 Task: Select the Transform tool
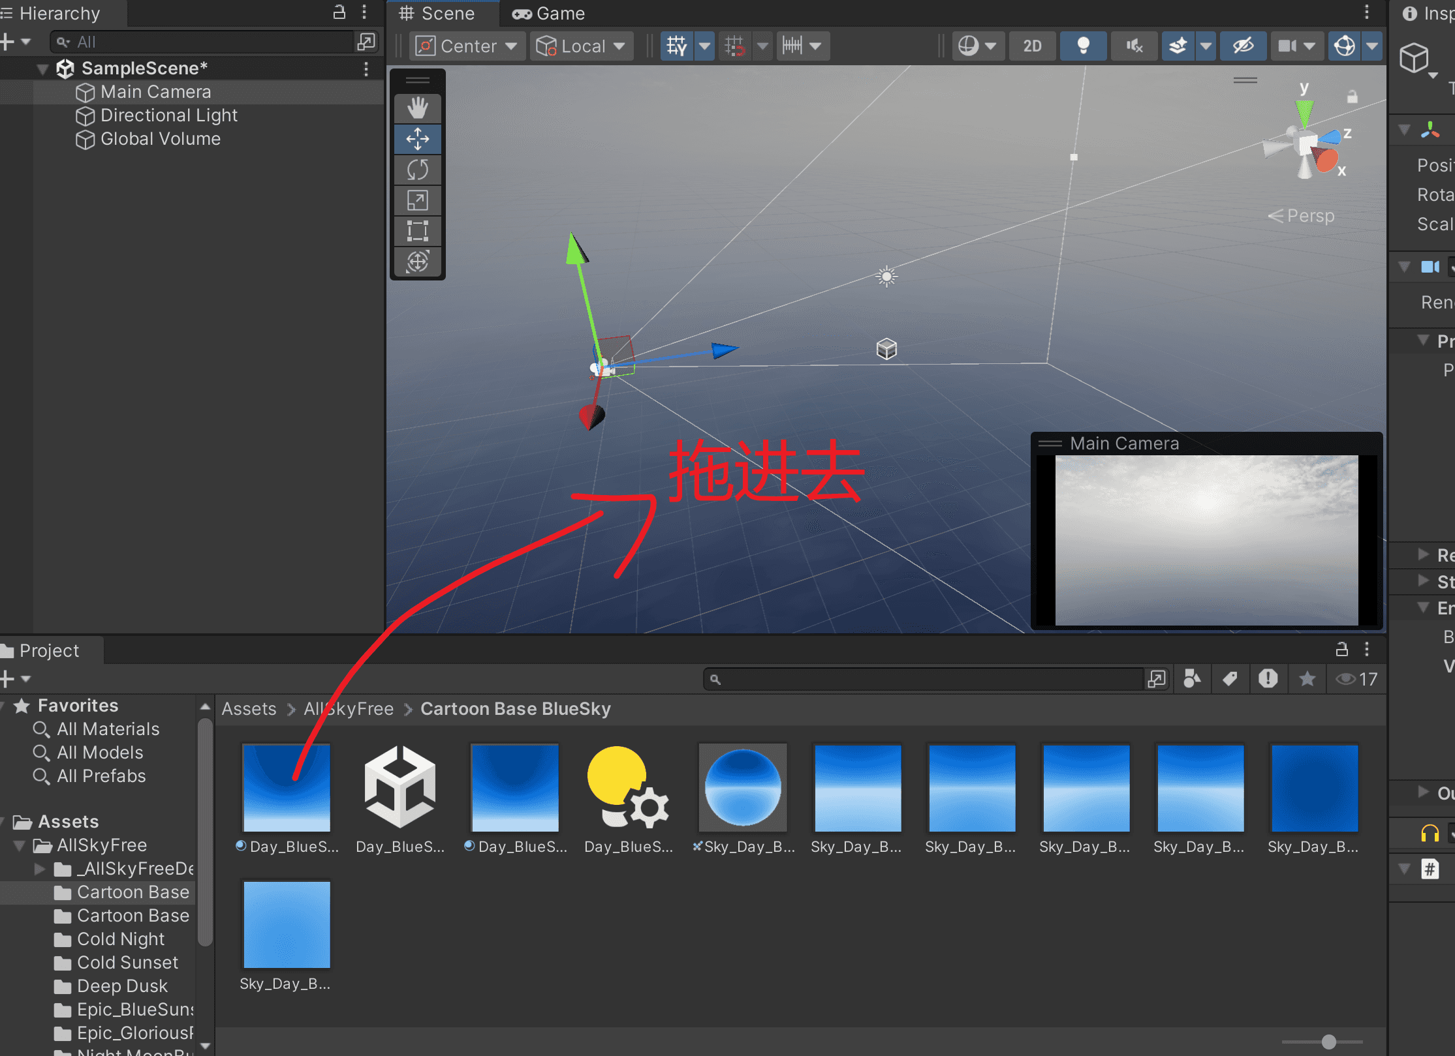tap(418, 262)
